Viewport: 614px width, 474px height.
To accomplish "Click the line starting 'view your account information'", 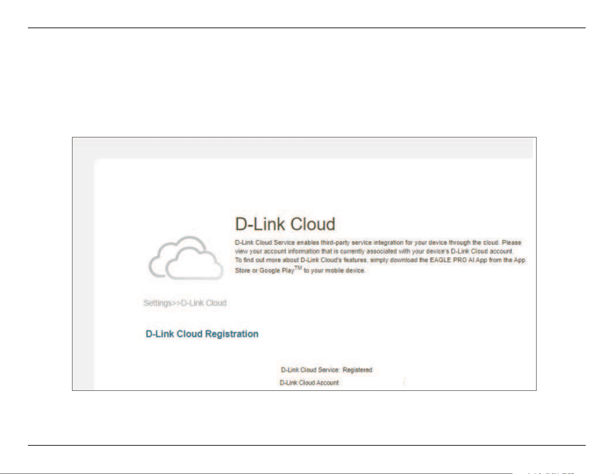I will [374, 251].
